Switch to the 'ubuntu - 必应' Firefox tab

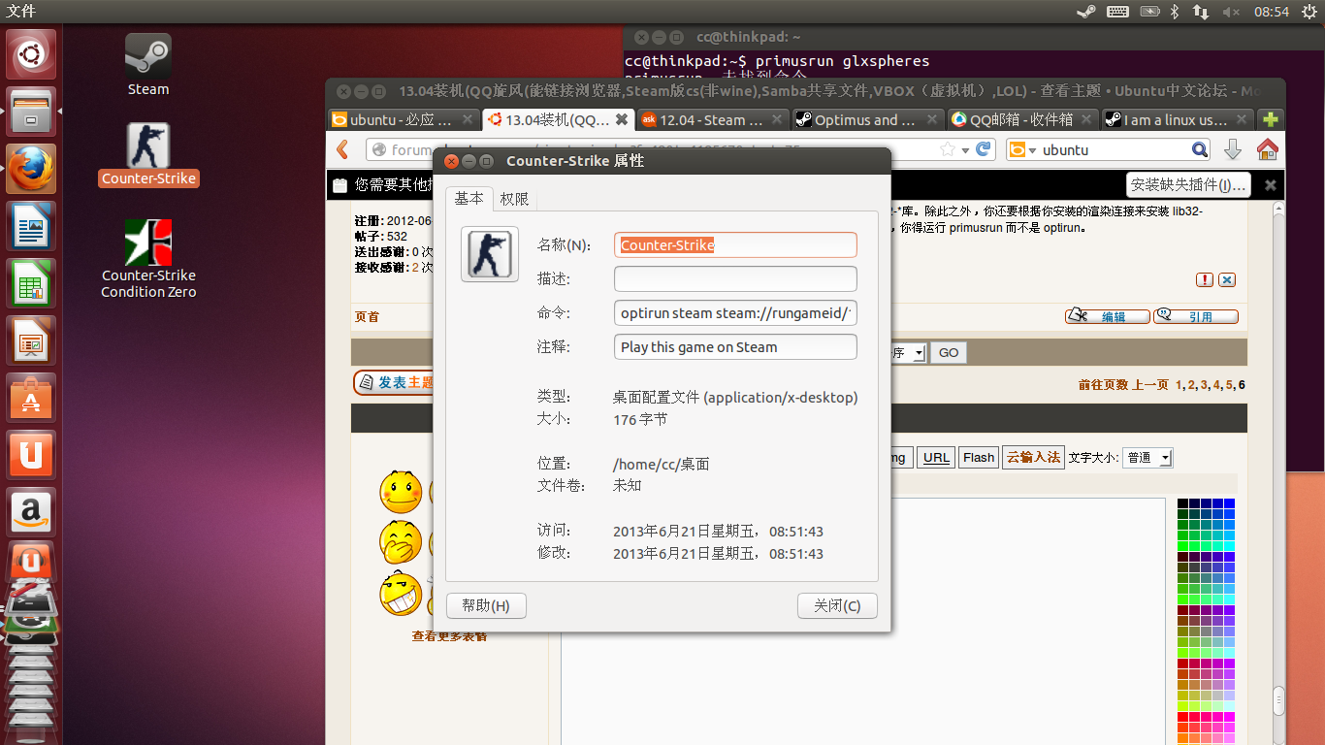[404, 120]
